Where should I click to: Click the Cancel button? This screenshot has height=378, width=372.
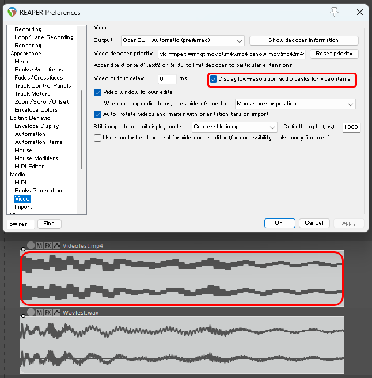[314, 223]
